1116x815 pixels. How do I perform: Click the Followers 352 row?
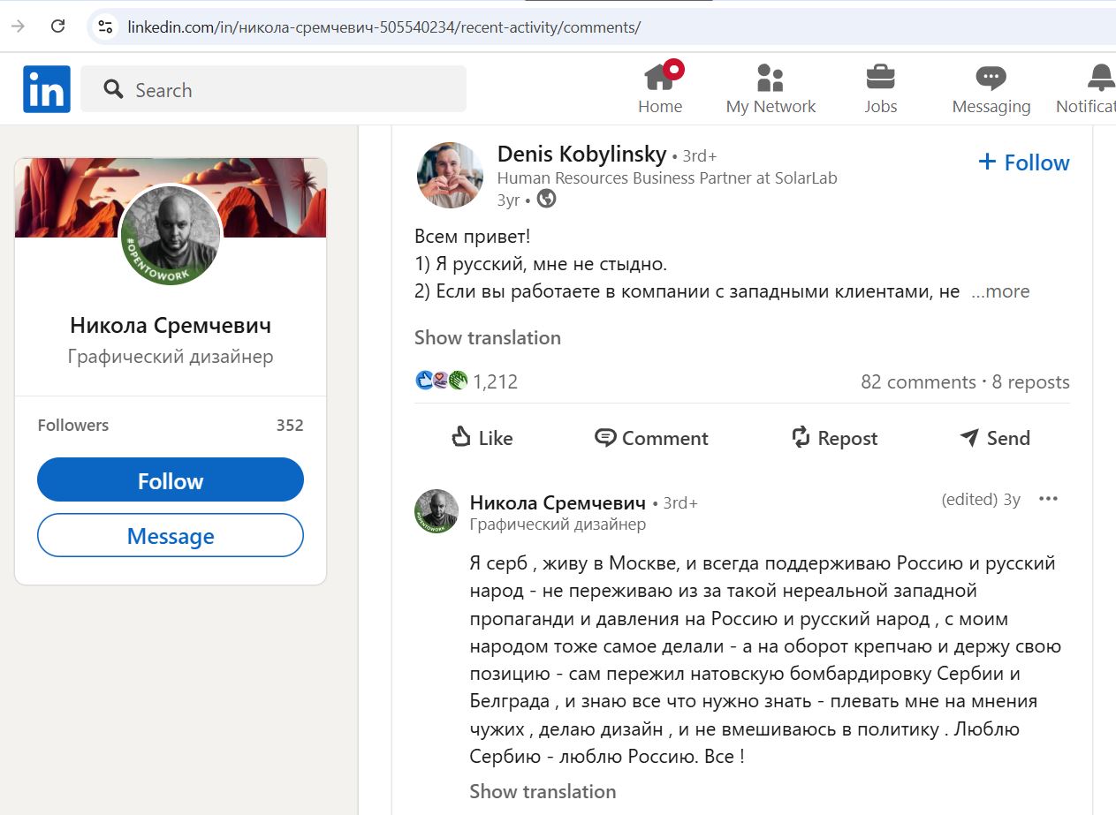pos(171,425)
